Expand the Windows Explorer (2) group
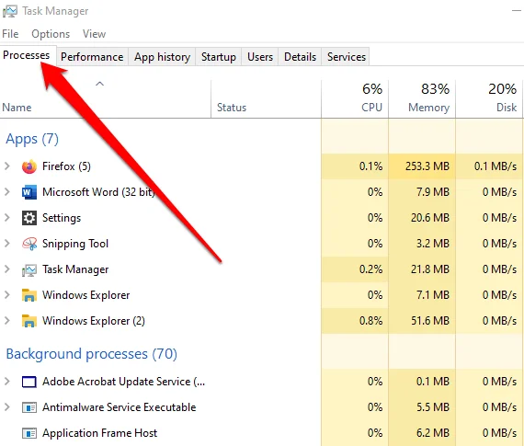This screenshot has width=524, height=446. coord(7,321)
